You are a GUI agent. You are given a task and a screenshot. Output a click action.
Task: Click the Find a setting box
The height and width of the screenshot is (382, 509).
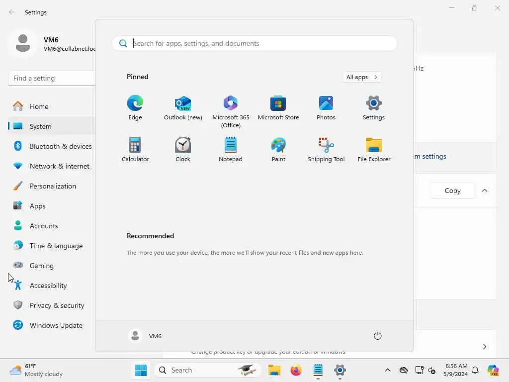coord(52,78)
